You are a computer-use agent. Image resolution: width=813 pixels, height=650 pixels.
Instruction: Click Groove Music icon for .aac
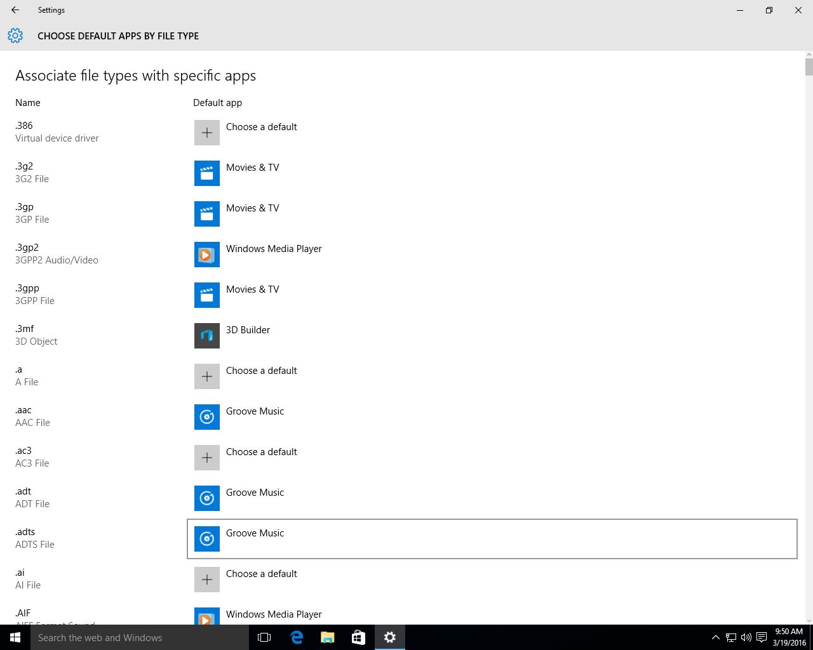point(207,417)
